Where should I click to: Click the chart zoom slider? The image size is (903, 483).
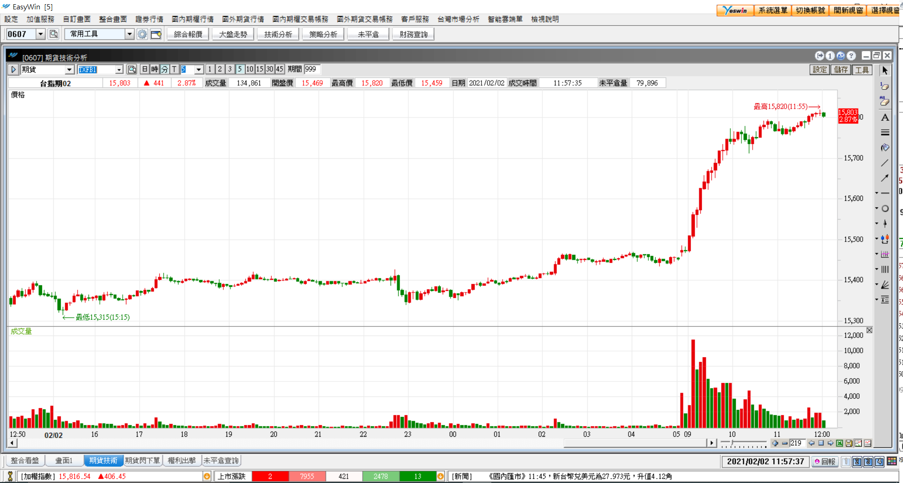point(743,443)
